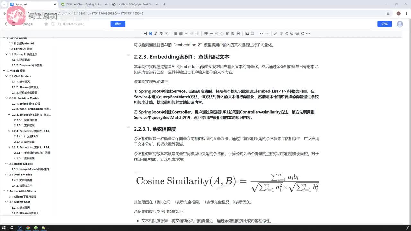The height and width of the screenshot is (231, 411).
Task: Collapse 3. Spring AI结合Ollama section
Action: 4,191
